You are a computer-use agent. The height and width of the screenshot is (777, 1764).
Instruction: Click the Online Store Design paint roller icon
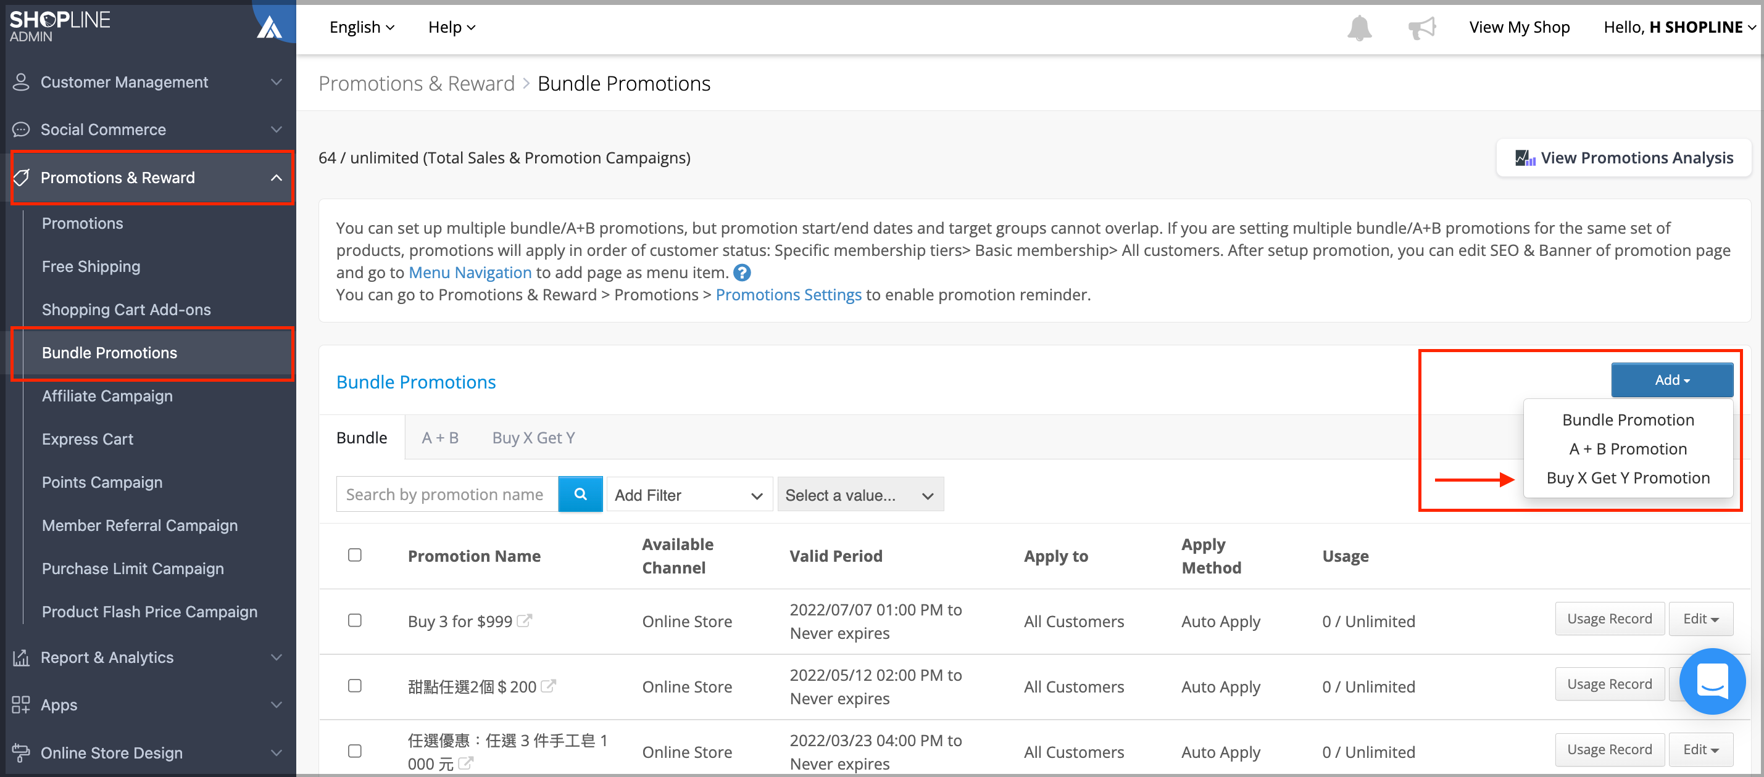(x=21, y=752)
